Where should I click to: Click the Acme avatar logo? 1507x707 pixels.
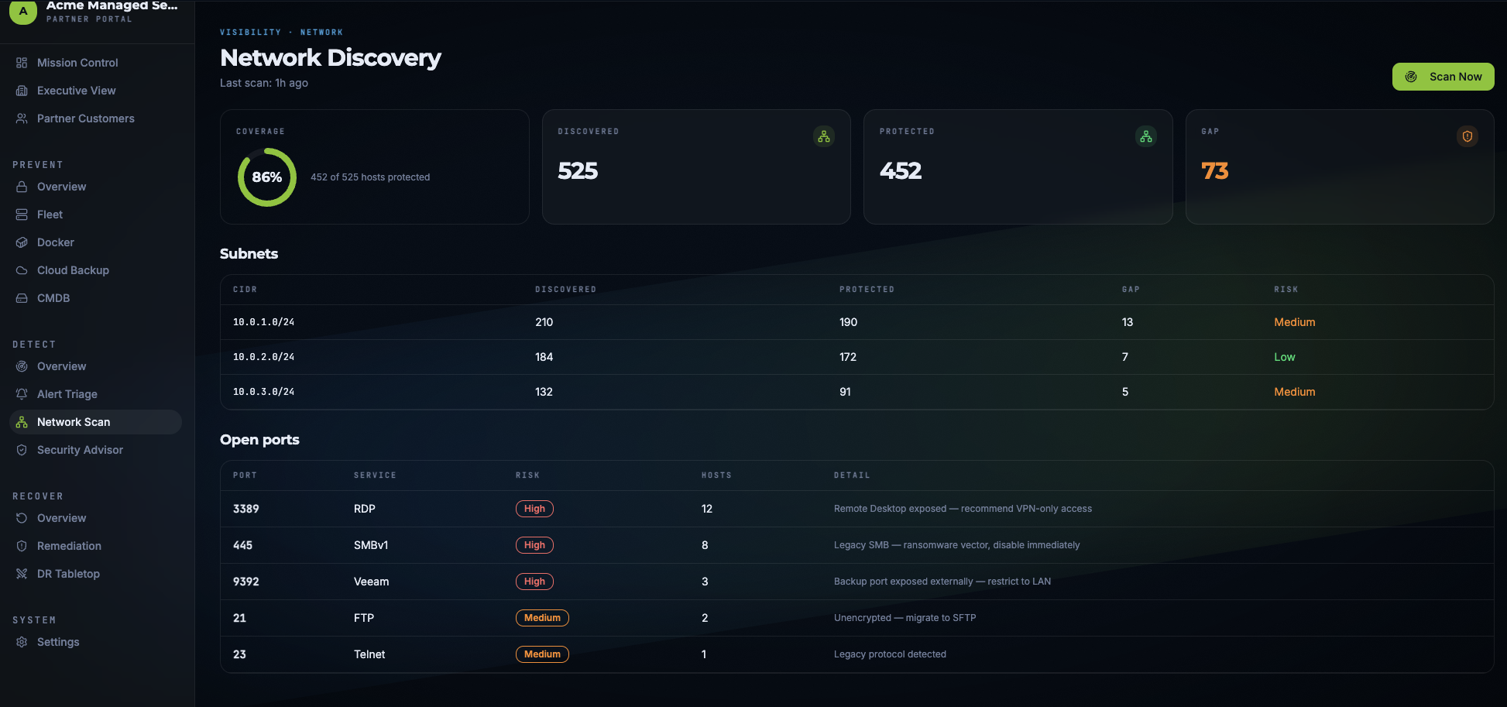click(23, 12)
